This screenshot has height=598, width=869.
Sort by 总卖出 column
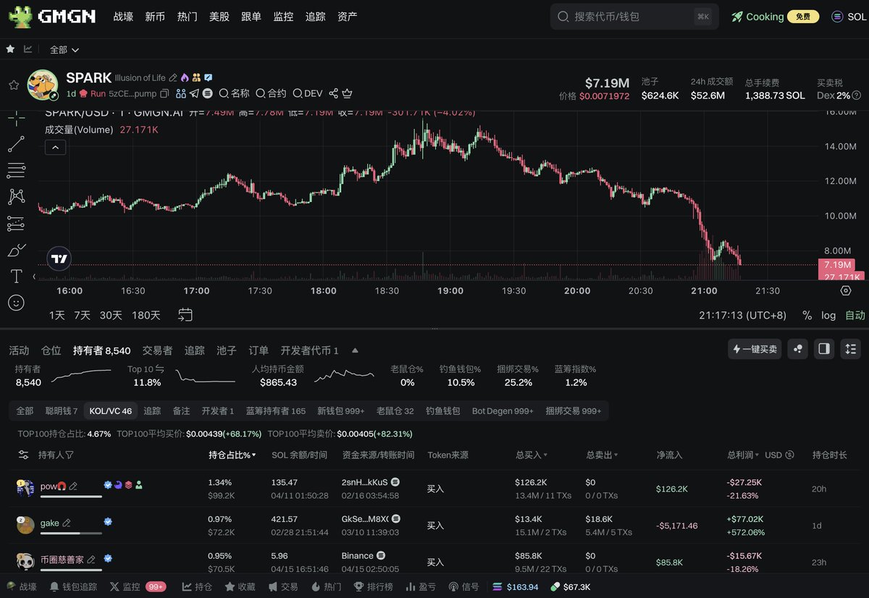click(x=603, y=455)
